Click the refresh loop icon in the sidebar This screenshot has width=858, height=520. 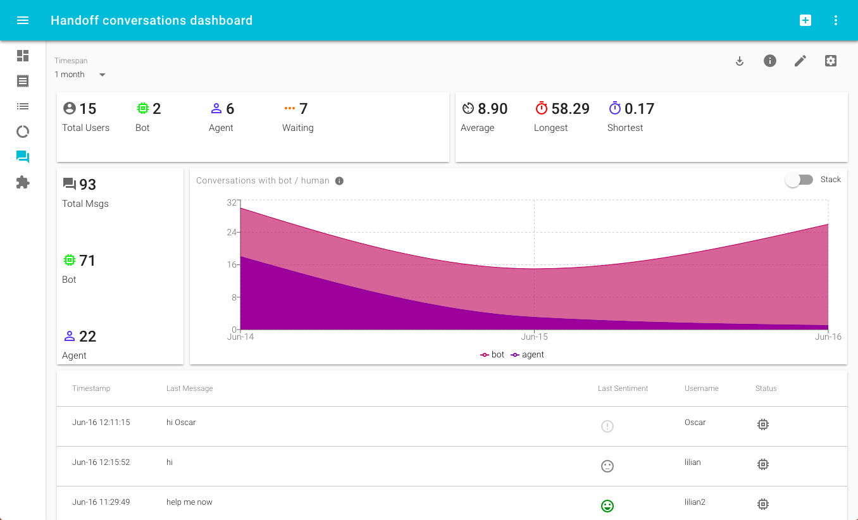(23, 132)
